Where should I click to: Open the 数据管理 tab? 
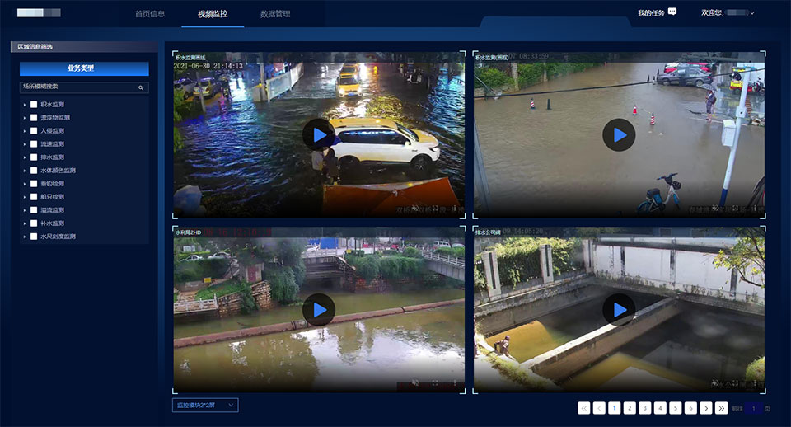click(274, 14)
